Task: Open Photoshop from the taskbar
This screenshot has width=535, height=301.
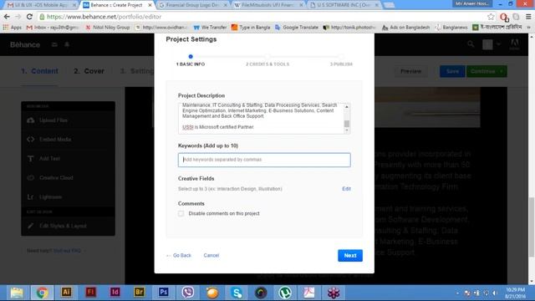Action: pos(164,293)
